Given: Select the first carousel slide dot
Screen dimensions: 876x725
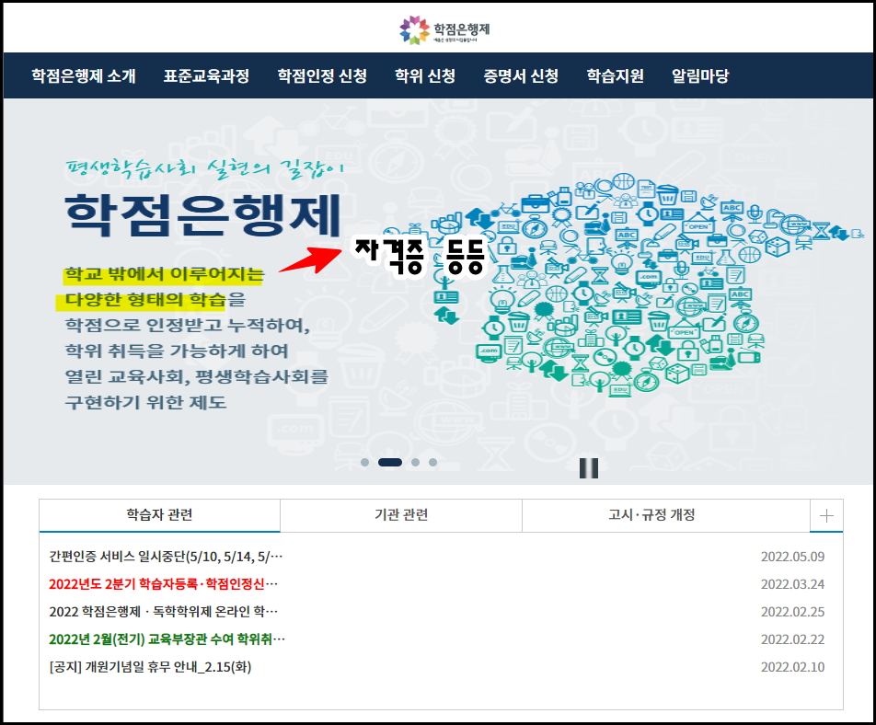Looking at the screenshot, I should [x=364, y=462].
